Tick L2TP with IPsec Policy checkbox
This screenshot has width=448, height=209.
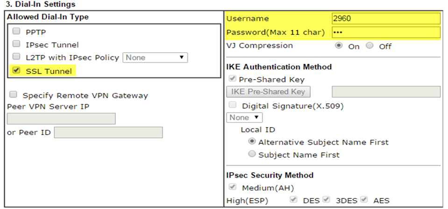click(17, 57)
